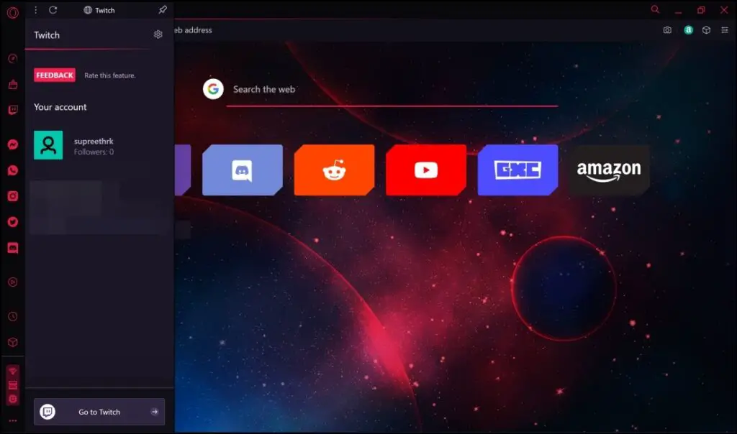Viewport: 737px width, 434px height.
Task: Pin the Twitch sidebar panel
Action: pos(163,10)
